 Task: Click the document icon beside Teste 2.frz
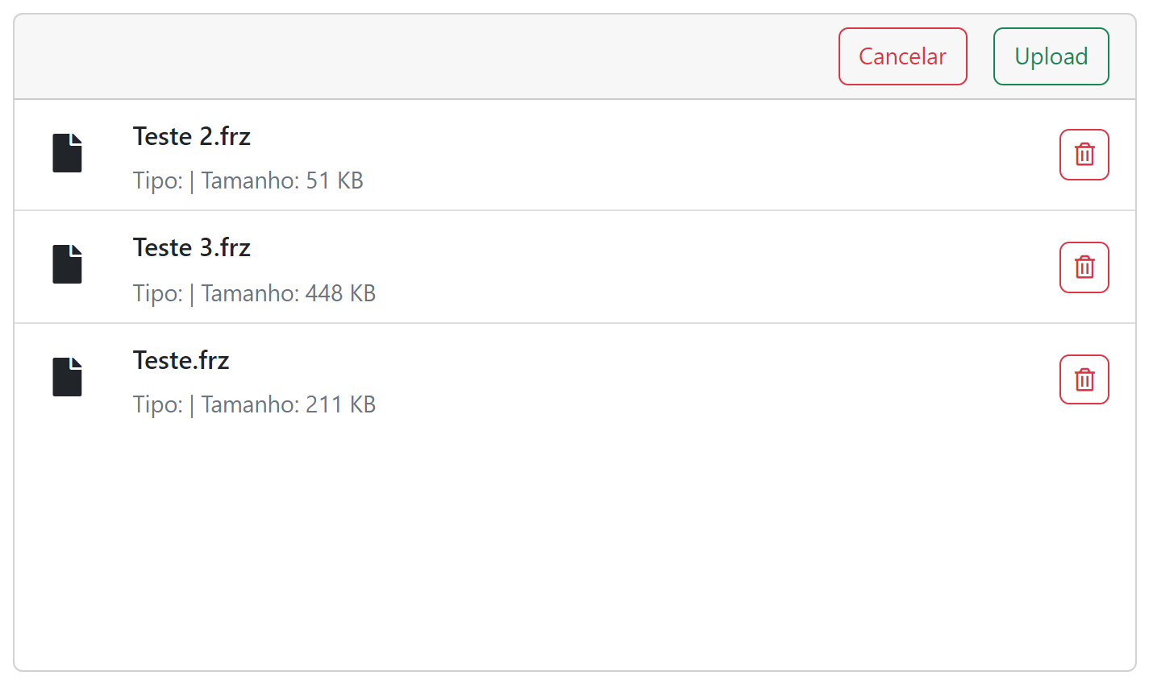pyautogui.click(x=68, y=153)
